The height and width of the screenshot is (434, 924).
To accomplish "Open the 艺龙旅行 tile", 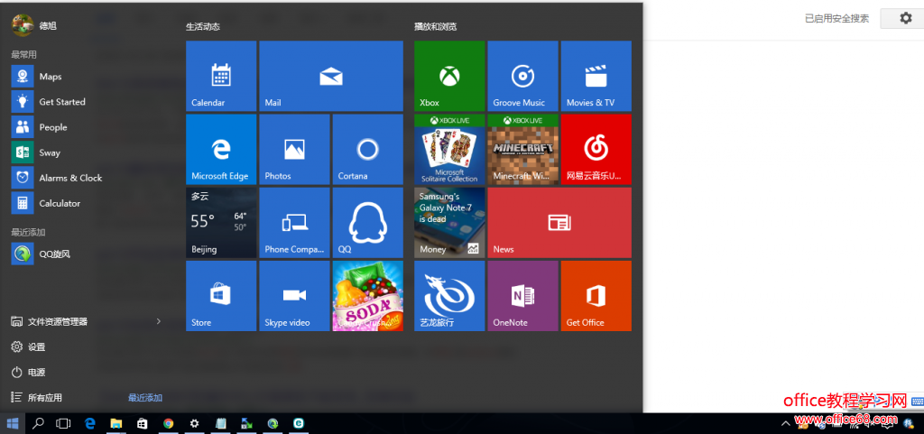I will click(449, 296).
